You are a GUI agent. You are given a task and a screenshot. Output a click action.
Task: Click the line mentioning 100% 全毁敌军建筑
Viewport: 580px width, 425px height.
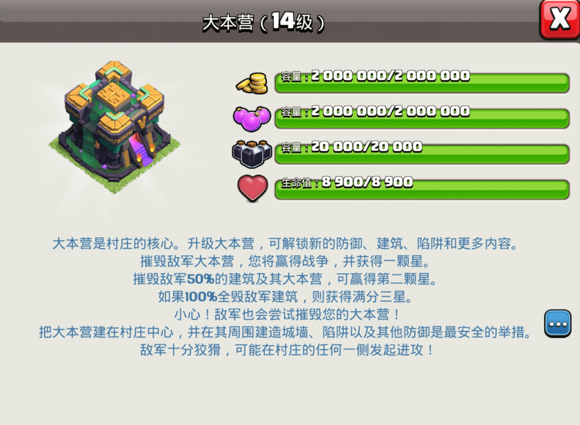coord(285,297)
